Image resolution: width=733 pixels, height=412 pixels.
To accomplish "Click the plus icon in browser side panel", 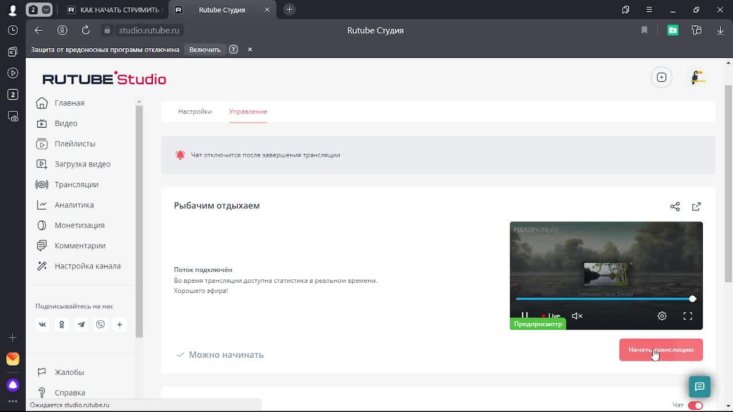I will pyautogui.click(x=13, y=338).
